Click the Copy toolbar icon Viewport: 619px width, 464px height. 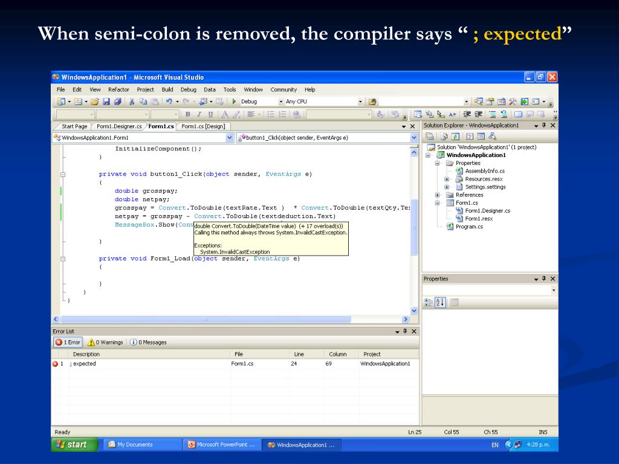(143, 101)
